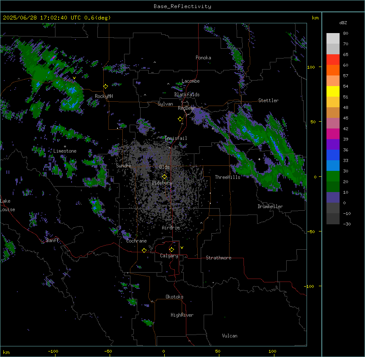The height and width of the screenshot is (357, 365).
Task: Click the Limestone label
Action: [x=65, y=151]
